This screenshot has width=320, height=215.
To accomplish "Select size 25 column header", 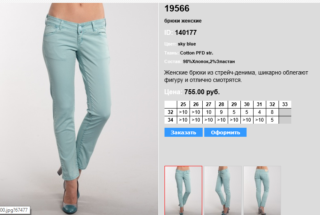I will 183,104.
